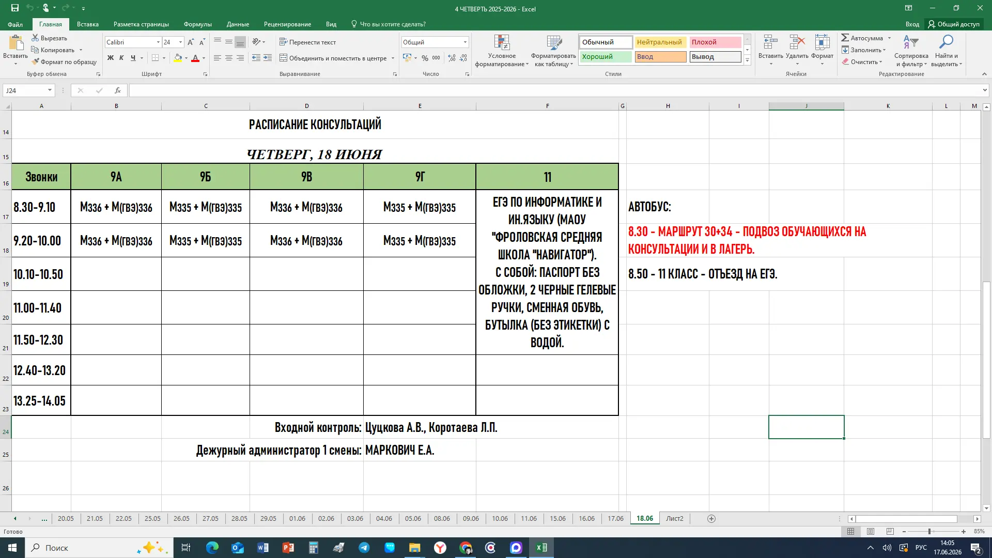Click the Sort and Filter icon
This screenshot has width=992, height=558.
911,42
